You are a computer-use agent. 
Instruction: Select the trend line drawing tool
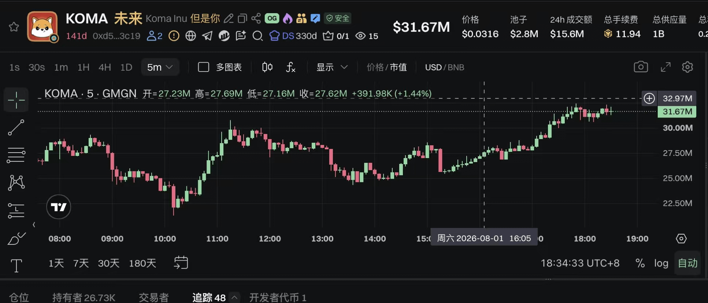[x=16, y=127]
